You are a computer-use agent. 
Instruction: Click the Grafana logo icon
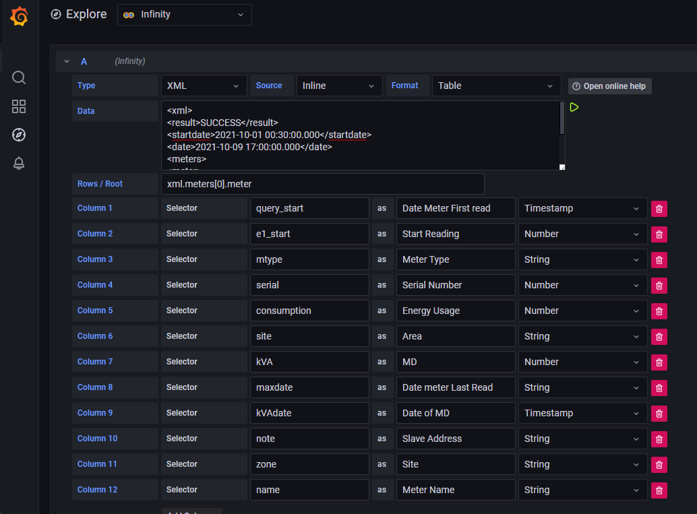[x=19, y=16]
